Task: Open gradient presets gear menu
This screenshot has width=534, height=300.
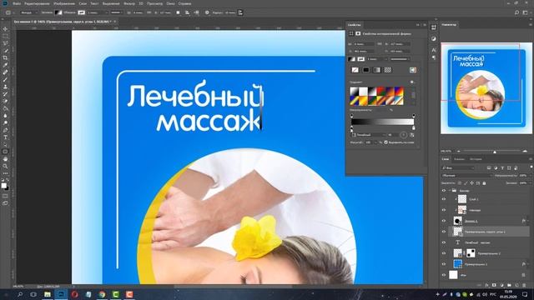Action: pos(412,82)
